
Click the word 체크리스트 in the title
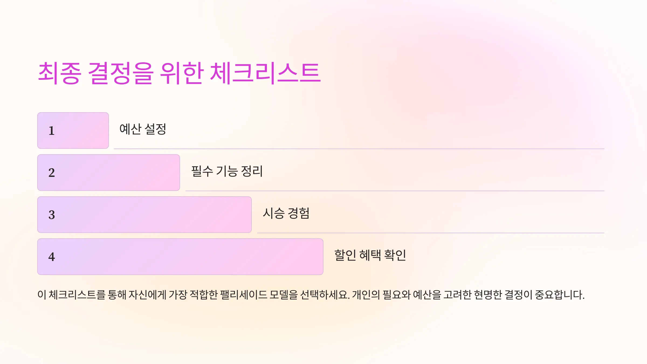click(266, 73)
